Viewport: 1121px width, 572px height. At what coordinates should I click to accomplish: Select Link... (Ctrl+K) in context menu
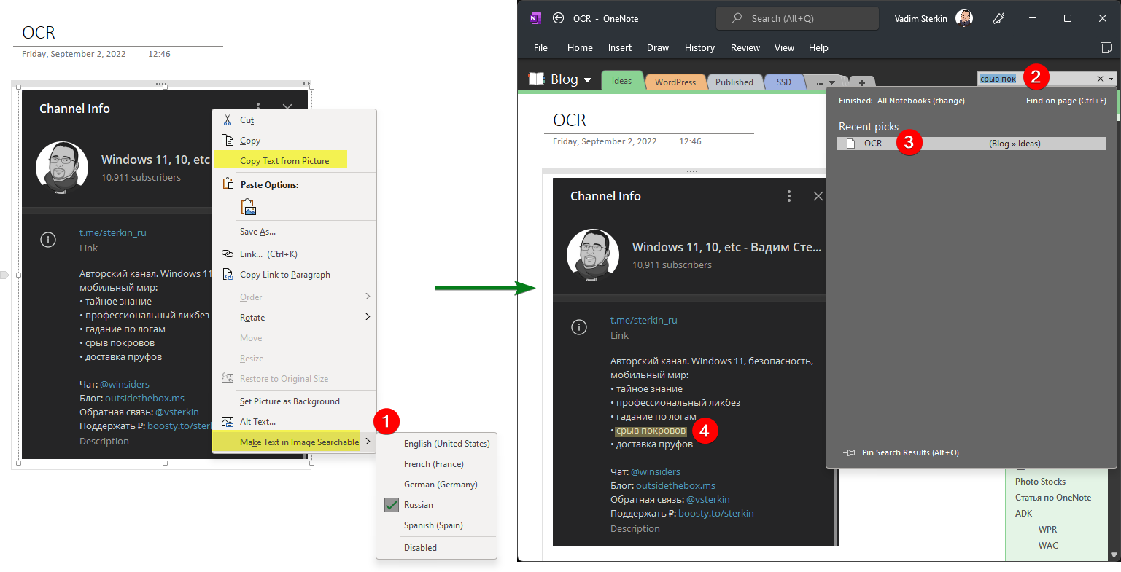coord(294,254)
